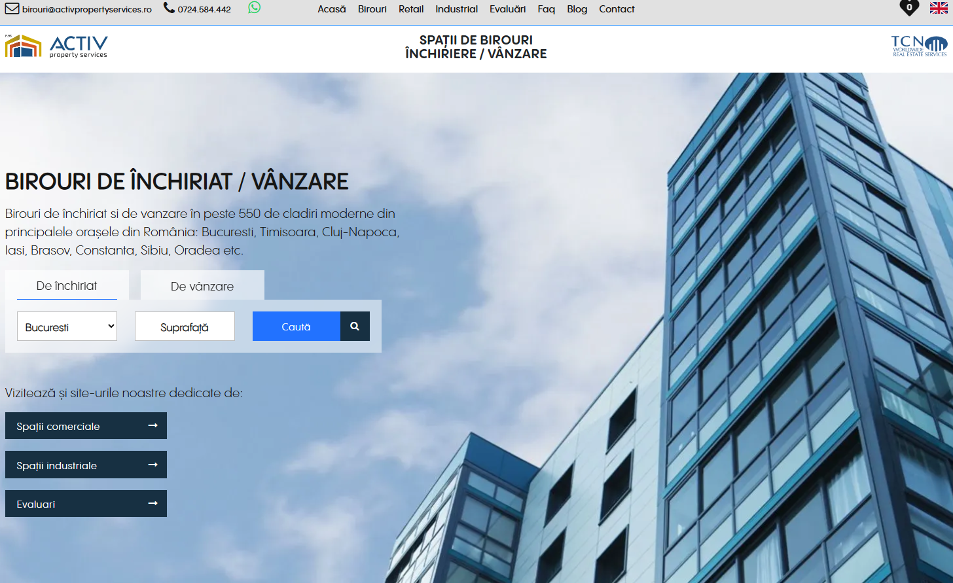
Task: Switch language with the UK flag icon
Action: (x=939, y=8)
